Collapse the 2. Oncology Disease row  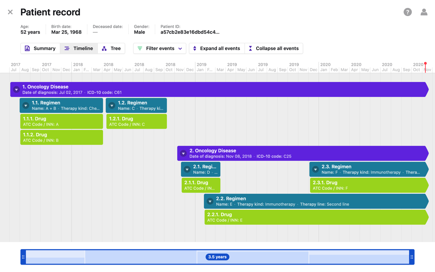[184, 154]
